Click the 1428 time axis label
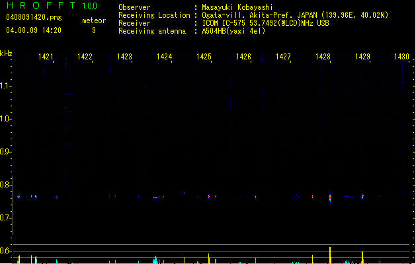 (x=323, y=57)
